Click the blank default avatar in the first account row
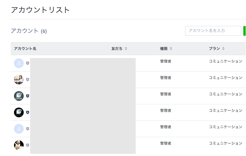 (19, 63)
